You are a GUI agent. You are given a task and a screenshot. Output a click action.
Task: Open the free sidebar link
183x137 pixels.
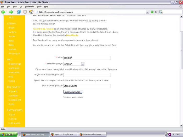(x=11, y=77)
